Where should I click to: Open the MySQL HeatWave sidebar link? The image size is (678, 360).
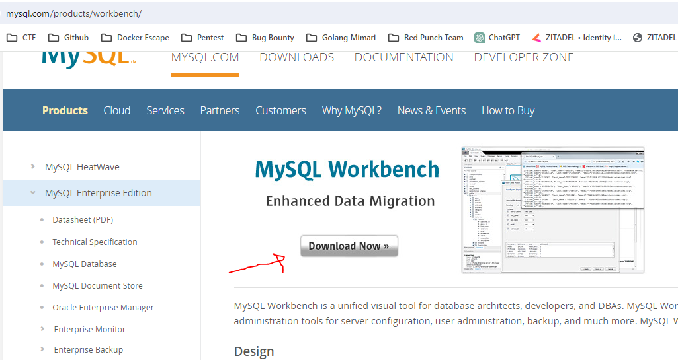(x=82, y=167)
